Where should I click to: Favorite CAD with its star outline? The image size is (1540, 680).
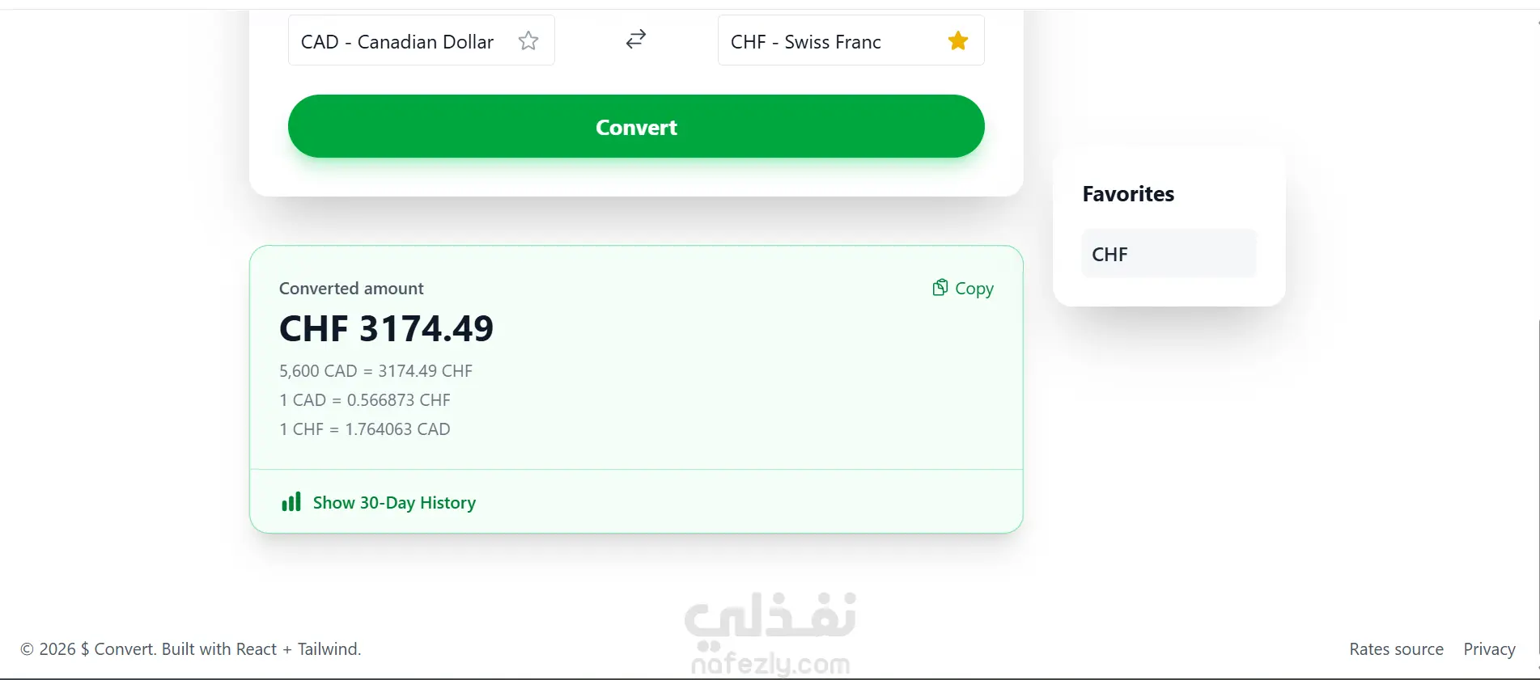(x=528, y=40)
